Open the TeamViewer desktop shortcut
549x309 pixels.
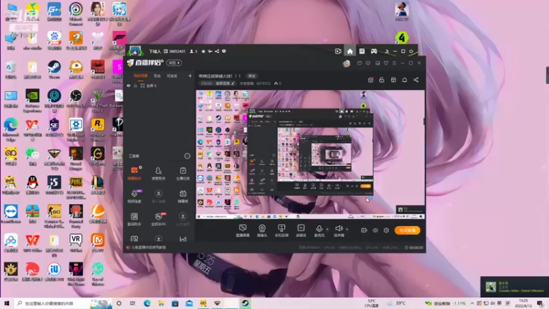(x=11, y=214)
